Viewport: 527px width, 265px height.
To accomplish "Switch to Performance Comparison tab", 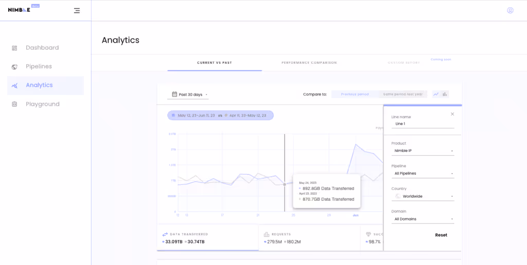I will (x=309, y=63).
